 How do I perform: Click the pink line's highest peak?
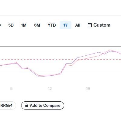(110, 50)
